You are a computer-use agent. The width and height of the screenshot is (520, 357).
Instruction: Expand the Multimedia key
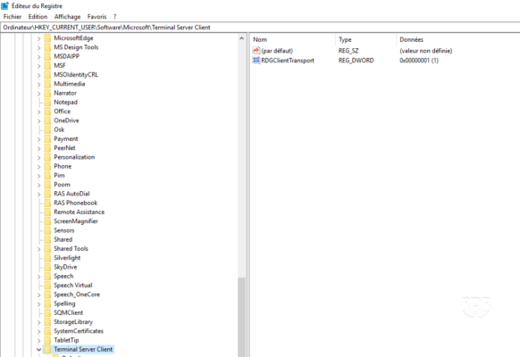point(38,84)
